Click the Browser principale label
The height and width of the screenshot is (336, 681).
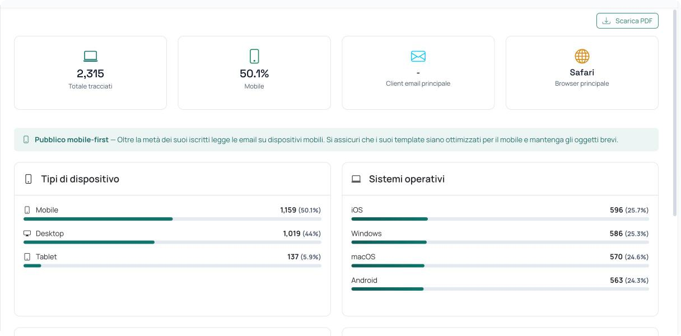582,83
